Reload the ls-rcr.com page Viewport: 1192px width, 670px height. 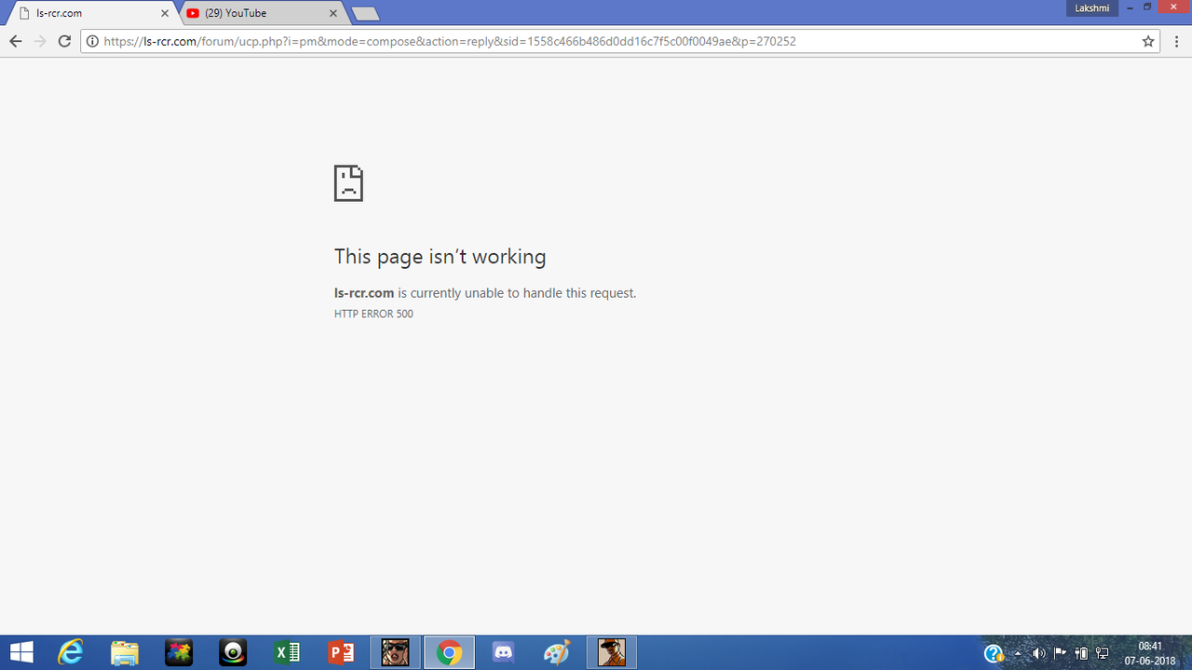pos(64,41)
